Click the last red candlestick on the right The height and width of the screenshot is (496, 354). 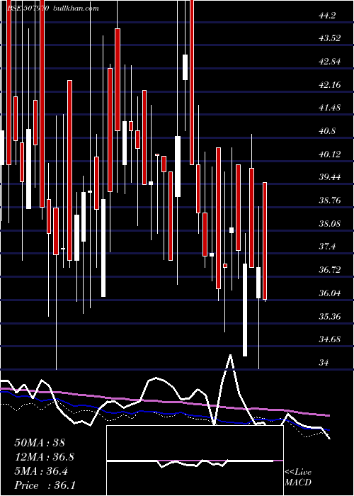[265, 241]
